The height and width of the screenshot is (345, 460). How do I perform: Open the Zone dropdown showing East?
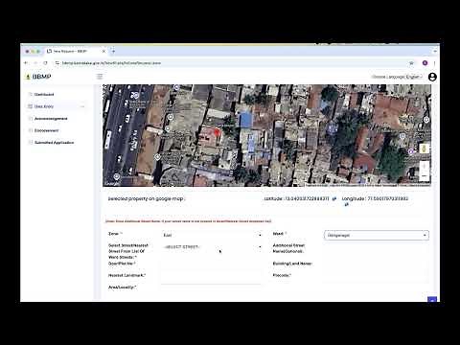212,235
